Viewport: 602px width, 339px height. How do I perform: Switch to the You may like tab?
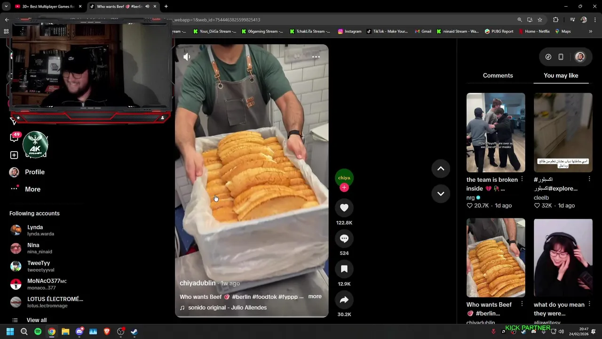click(x=561, y=75)
